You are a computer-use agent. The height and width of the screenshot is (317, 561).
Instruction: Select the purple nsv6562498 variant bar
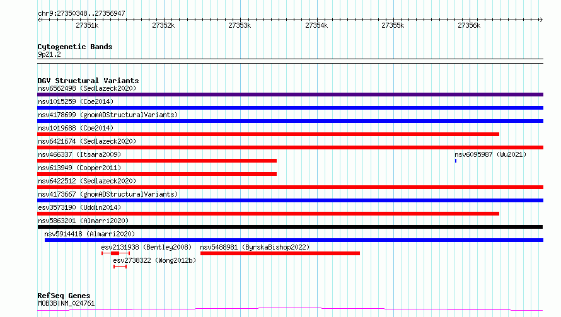pyautogui.click(x=290, y=95)
